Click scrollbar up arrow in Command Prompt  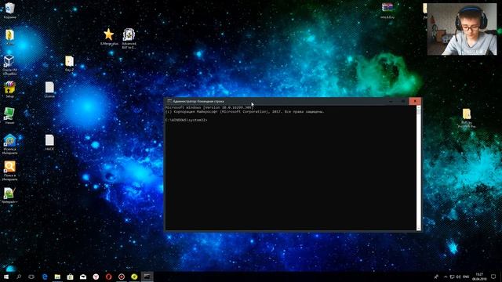click(418, 108)
